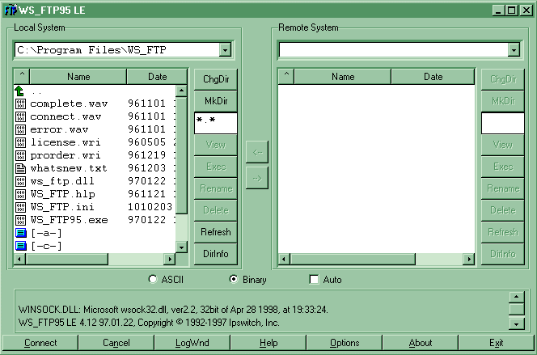Click the local View button
This screenshot has width=537, height=355.
(x=216, y=145)
